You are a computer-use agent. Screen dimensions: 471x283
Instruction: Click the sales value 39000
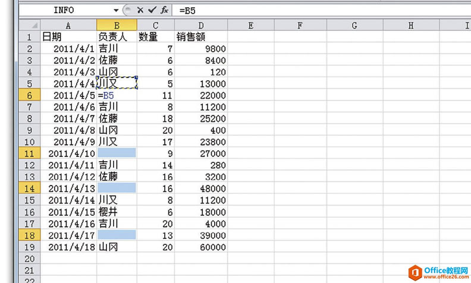[x=201, y=235]
